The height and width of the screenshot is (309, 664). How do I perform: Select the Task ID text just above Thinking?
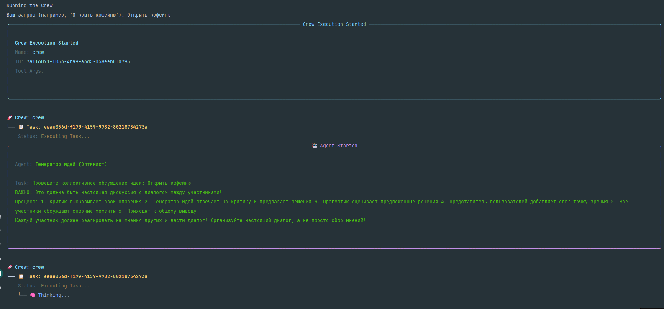[95, 277]
